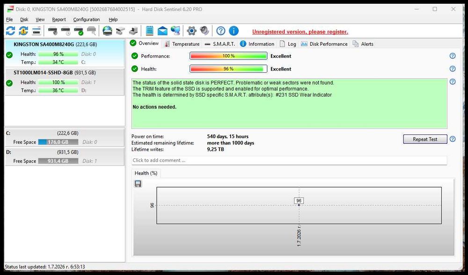Open the blue notepad report icon
This screenshot has width=468, height=275.
point(150,31)
